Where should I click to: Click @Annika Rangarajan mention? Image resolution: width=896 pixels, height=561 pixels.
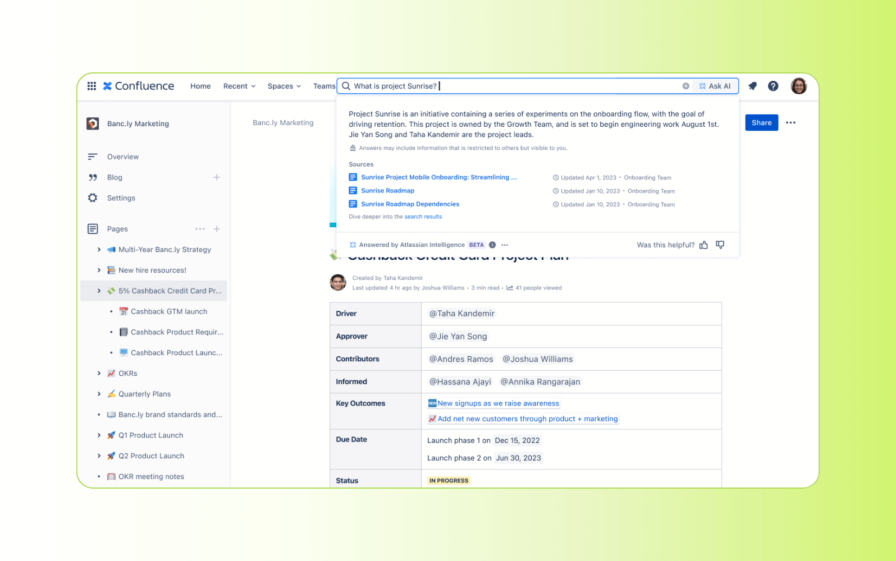[540, 382]
